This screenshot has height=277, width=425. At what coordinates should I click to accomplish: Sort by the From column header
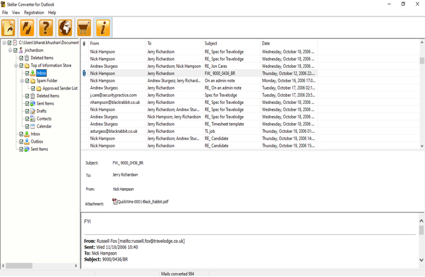pos(117,43)
